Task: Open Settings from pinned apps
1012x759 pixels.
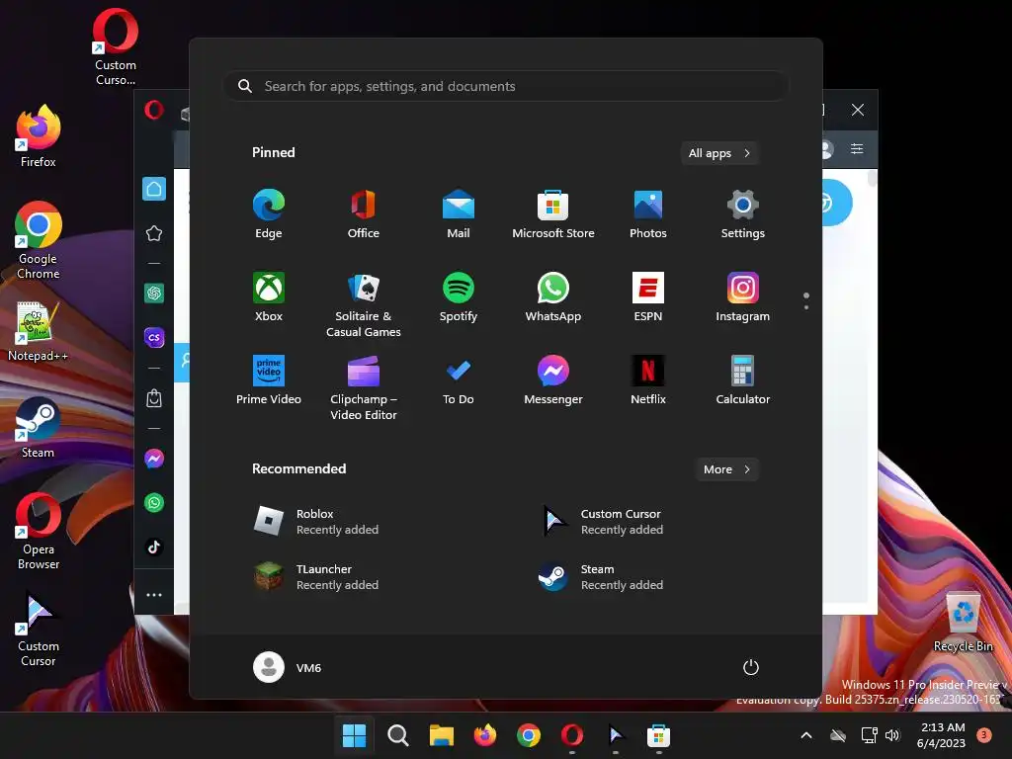Action: coord(743,214)
